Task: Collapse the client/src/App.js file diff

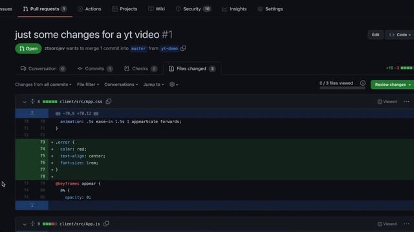Action: click(25, 224)
